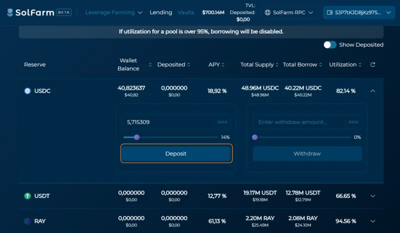Click the globe icon beside SolFarm RPC

pyautogui.click(x=267, y=12)
